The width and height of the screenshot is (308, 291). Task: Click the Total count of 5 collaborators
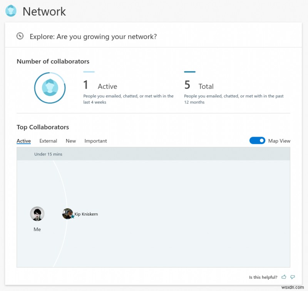coord(187,85)
